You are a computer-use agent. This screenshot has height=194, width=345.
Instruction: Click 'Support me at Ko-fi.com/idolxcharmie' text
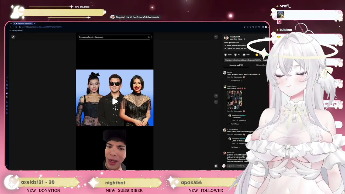click(138, 17)
